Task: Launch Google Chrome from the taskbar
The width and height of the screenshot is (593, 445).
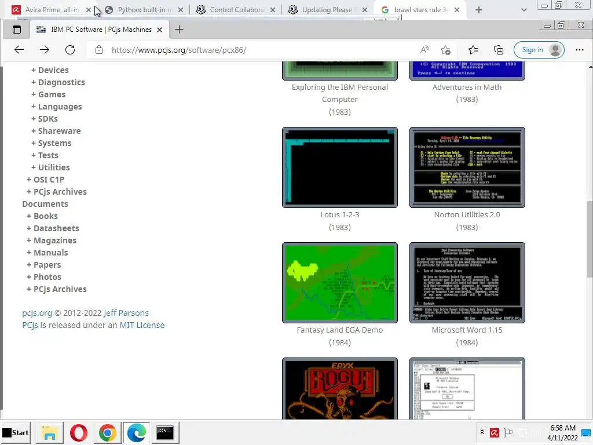Action: point(107,432)
